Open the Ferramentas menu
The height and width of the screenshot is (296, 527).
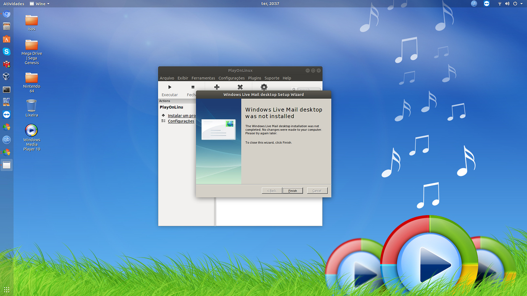pyautogui.click(x=203, y=78)
